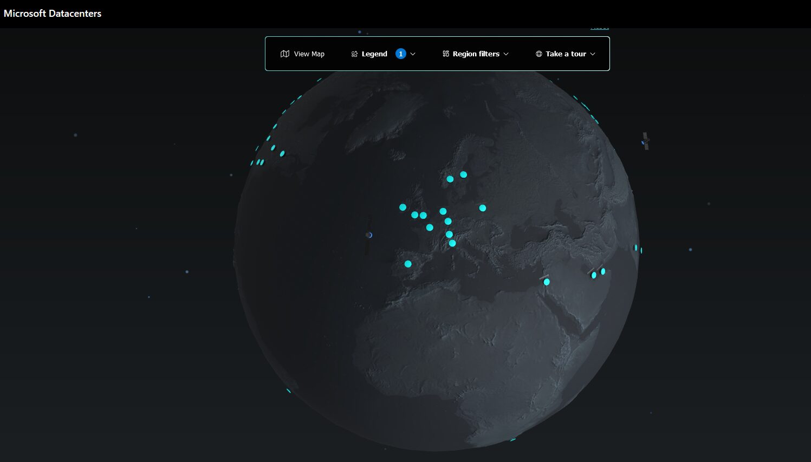Screen dimensions: 811x462
Task: Switch to View Map
Action: coord(309,54)
